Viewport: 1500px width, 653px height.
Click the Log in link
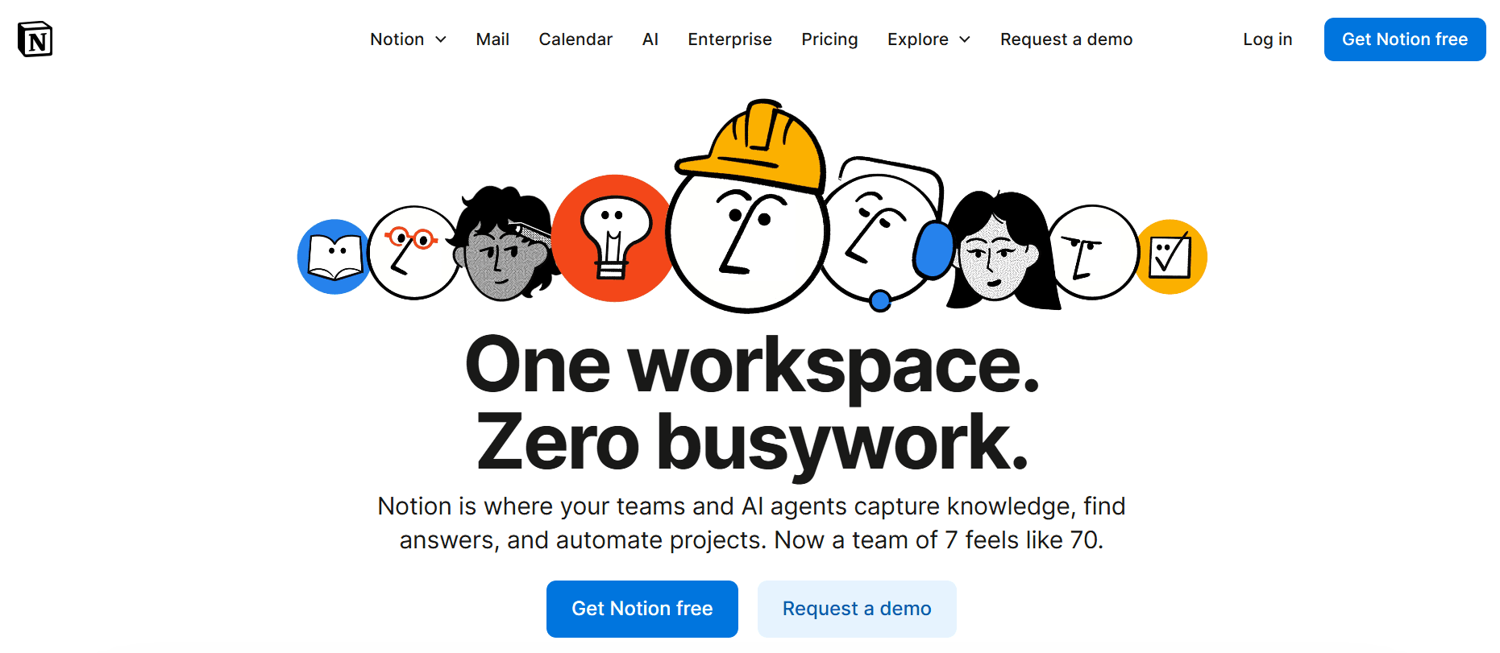pos(1267,39)
